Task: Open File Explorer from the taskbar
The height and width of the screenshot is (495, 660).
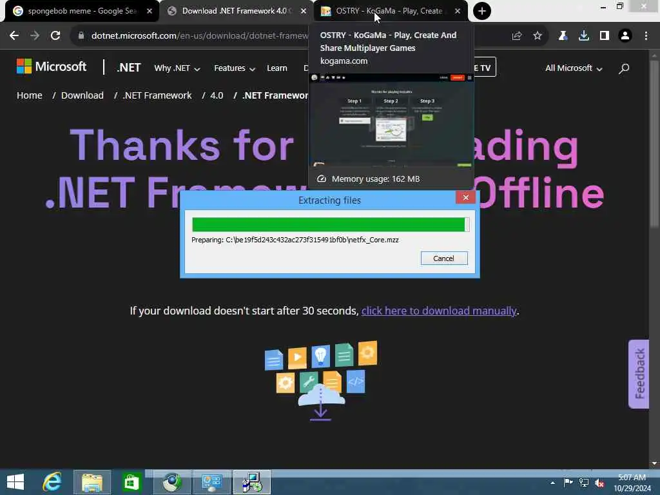Action: point(92,482)
